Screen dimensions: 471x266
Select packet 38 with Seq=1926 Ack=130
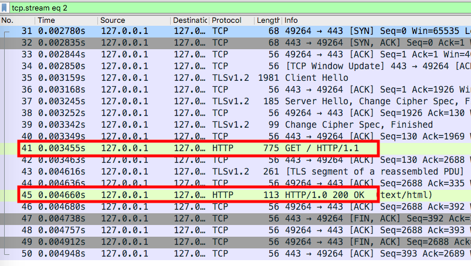[x=236, y=113]
